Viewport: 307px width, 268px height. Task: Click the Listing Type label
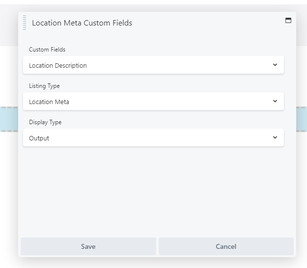(x=44, y=86)
